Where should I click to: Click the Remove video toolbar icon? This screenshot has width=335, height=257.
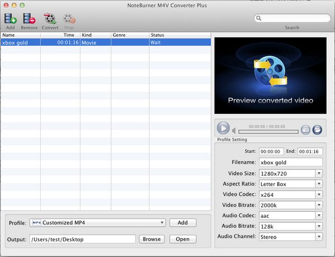29,19
